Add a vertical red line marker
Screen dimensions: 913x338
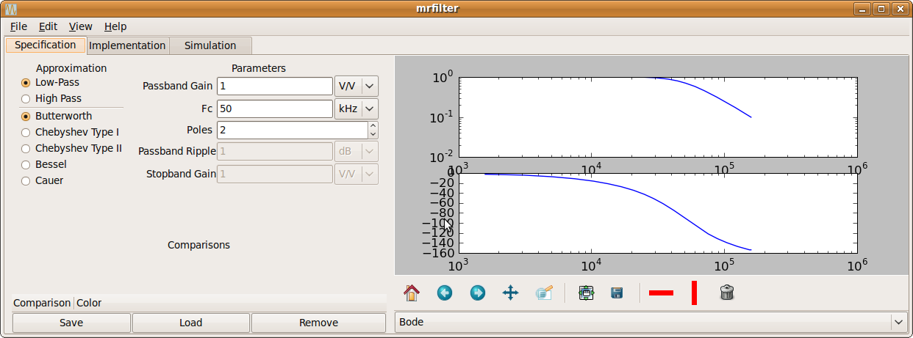pyautogui.click(x=694, y=293)
